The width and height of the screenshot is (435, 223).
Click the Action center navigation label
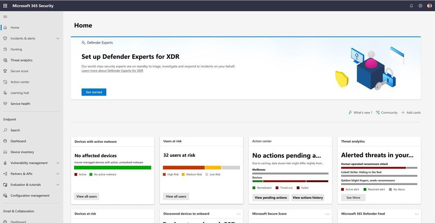(x=20, y=82)
